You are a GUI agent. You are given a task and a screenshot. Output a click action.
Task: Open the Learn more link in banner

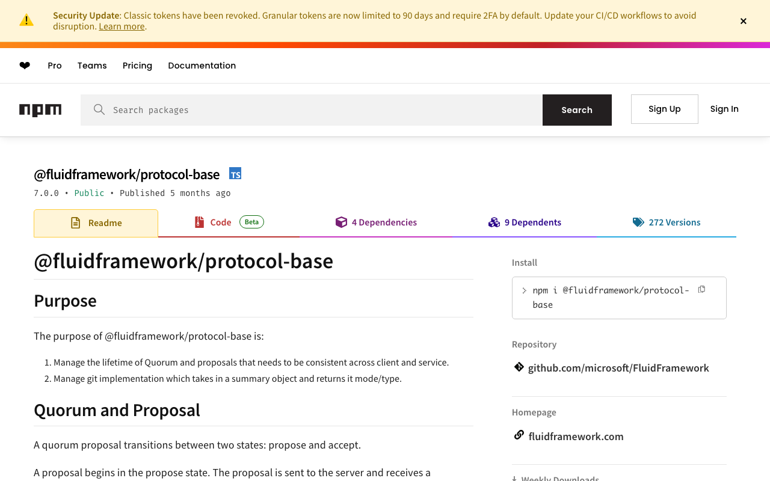click(122, 26)
